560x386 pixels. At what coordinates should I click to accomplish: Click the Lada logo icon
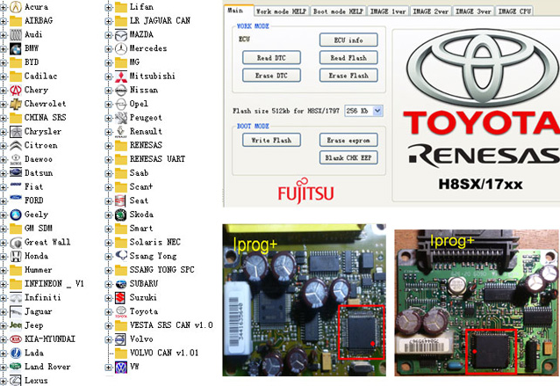click(15, 353)
